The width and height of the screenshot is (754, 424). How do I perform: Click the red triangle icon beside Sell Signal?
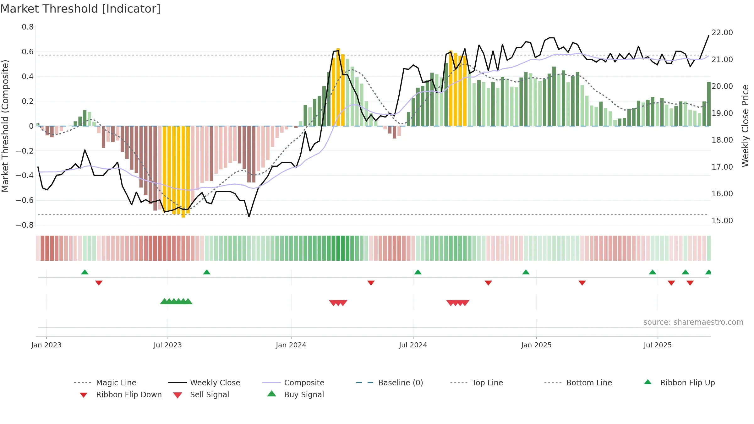(178, 395)
